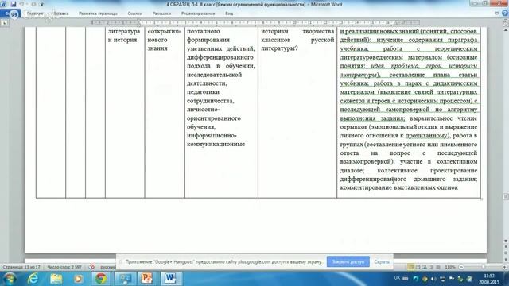Click the text 'комментирование выставленных оценок'

[x=399, y=187]
